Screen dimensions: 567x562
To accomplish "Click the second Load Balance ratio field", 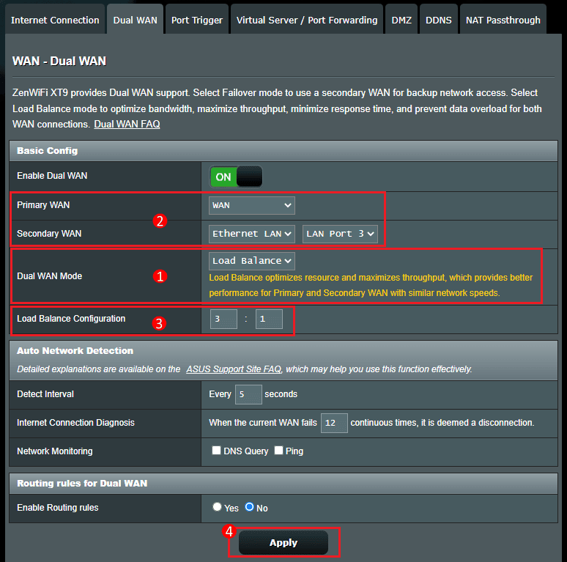I will coord(269,319).
